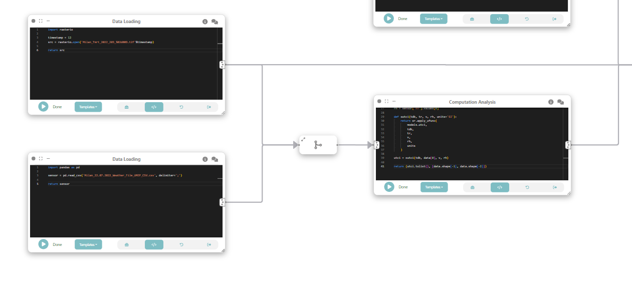This screenshot has height=282, width=632.
Task: Reset the pandas Data Loading node
Action: pyautogui.click(x=181, y=244)
